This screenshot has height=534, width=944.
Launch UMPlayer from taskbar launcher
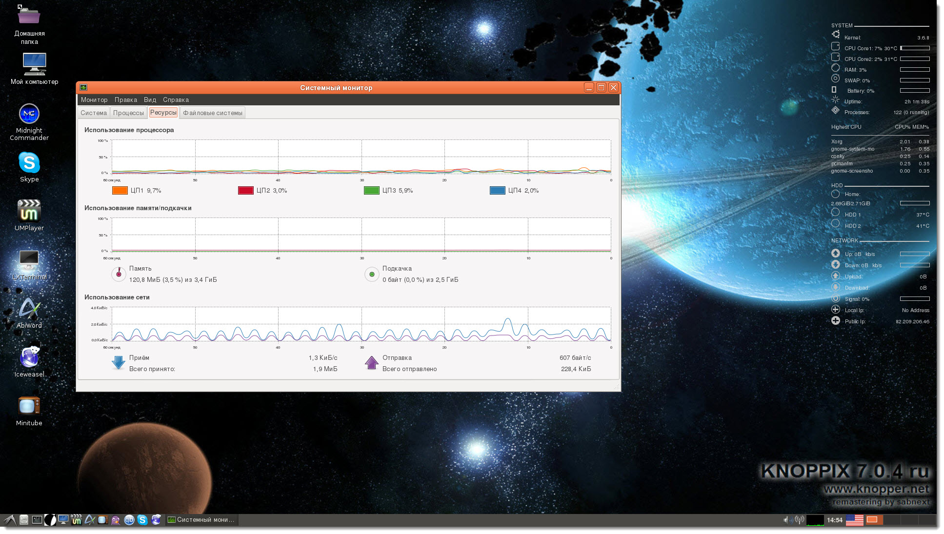(76, 520)
